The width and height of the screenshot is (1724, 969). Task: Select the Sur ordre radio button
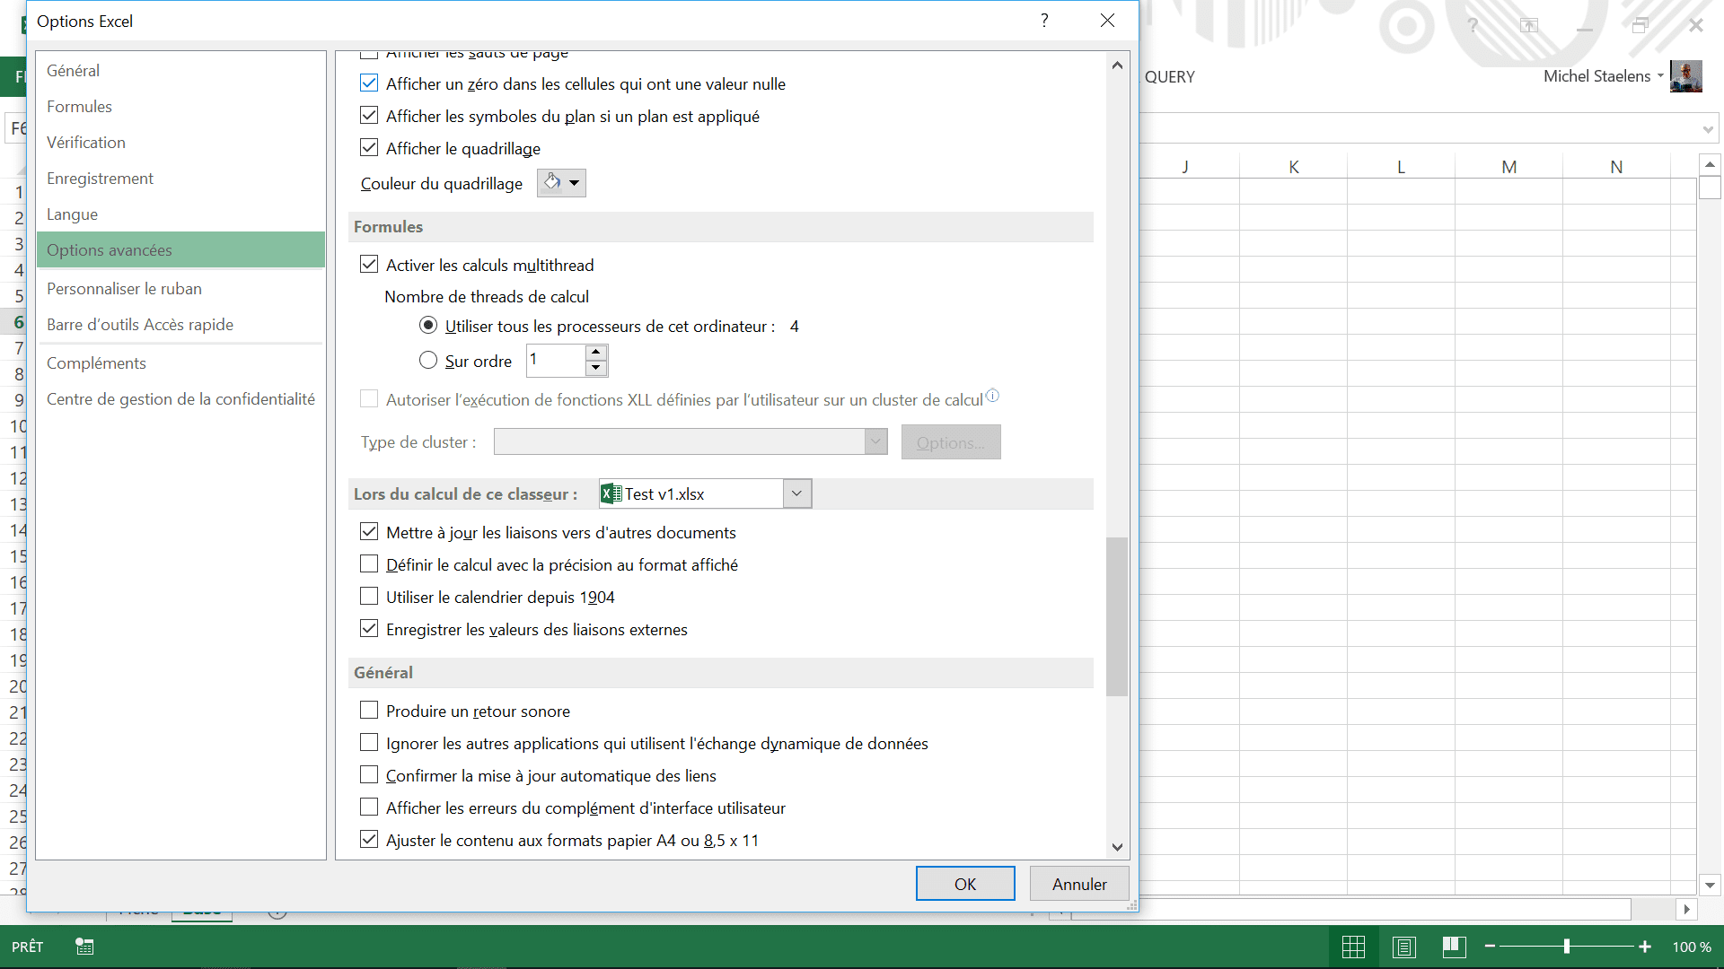click(428, 361)
